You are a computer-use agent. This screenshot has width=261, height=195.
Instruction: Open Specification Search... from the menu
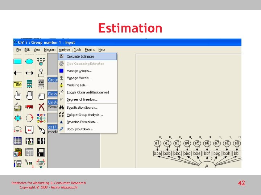click(x=87, y=108)
